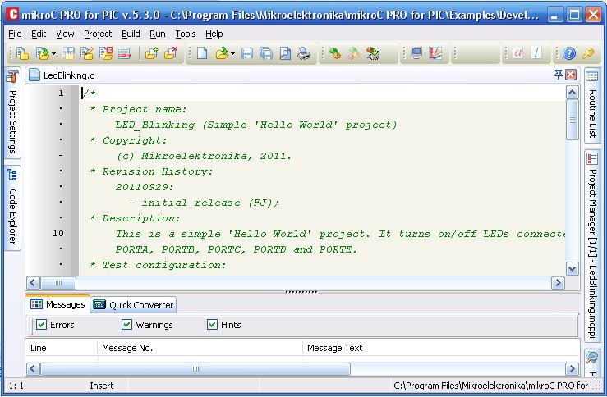
Task: Click the dotted splitter handle above Messages
Action: (x=301, y=292)
